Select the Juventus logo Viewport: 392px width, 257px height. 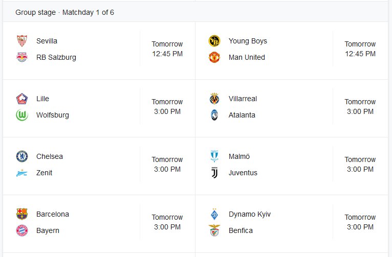(214, 173)
